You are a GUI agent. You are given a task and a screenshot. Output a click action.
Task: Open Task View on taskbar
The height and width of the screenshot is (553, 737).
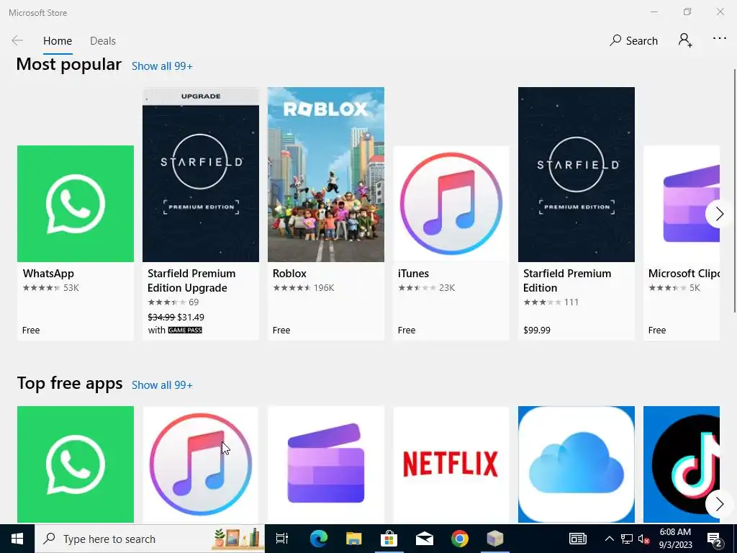click(282, 539)
